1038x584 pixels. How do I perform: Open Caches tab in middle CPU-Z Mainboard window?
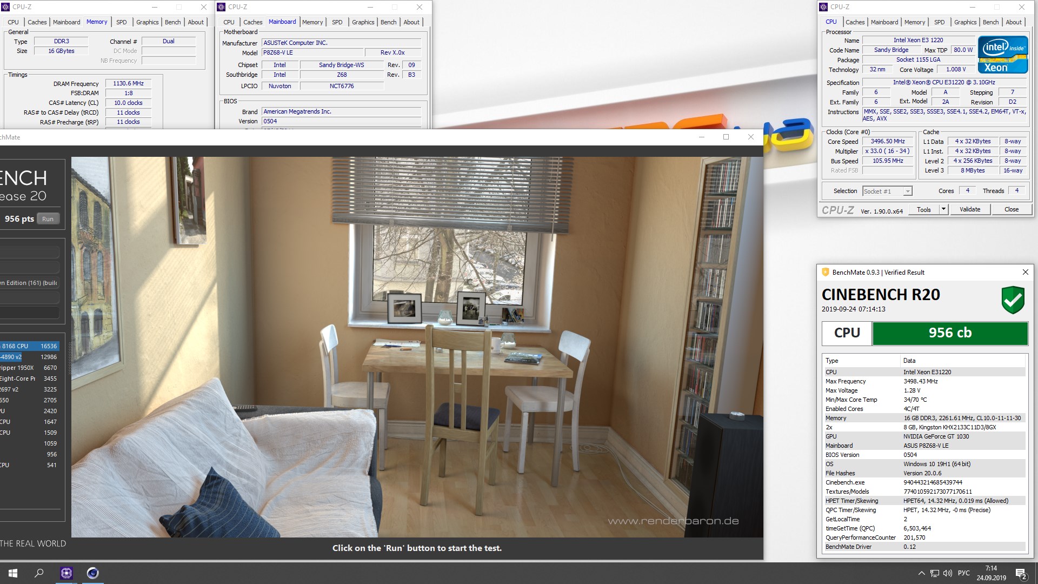[x=252, y=22]
